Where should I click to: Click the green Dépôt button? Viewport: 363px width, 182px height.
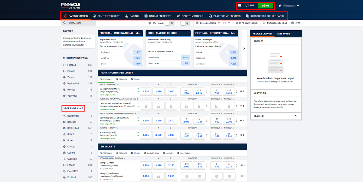point(266,6)
